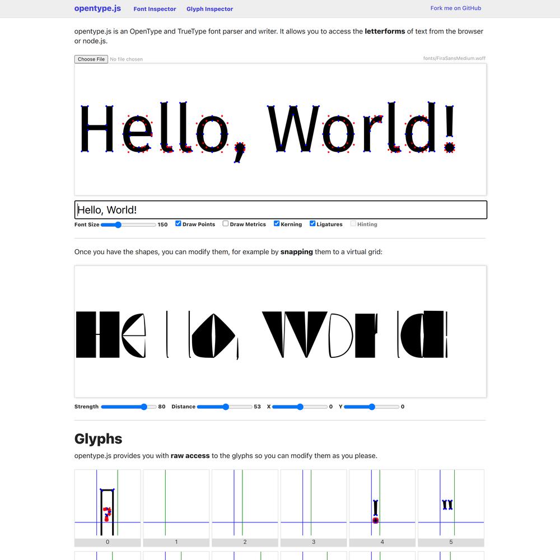
Task: Click the Glyphs section heading
Action: tap(98, 439)
